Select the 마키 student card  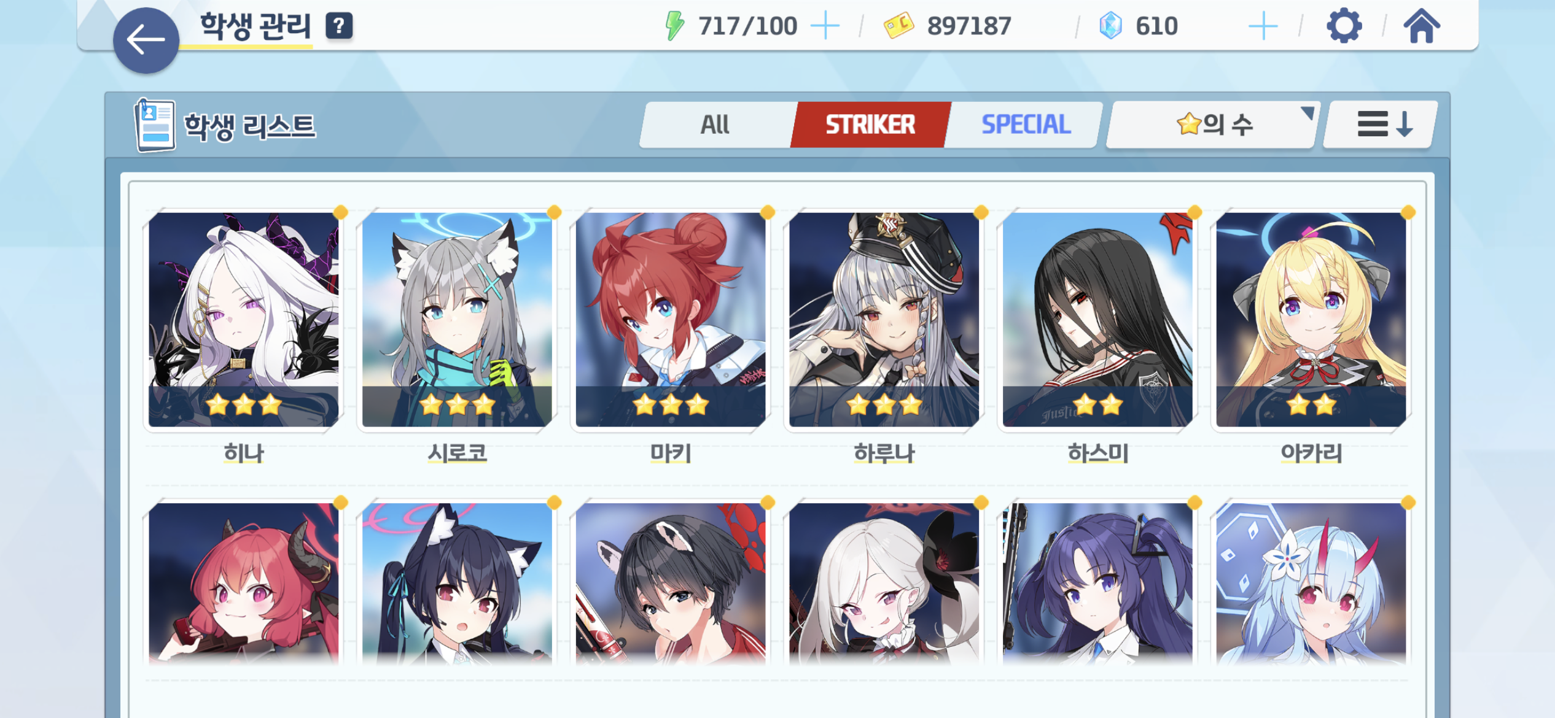671,320
